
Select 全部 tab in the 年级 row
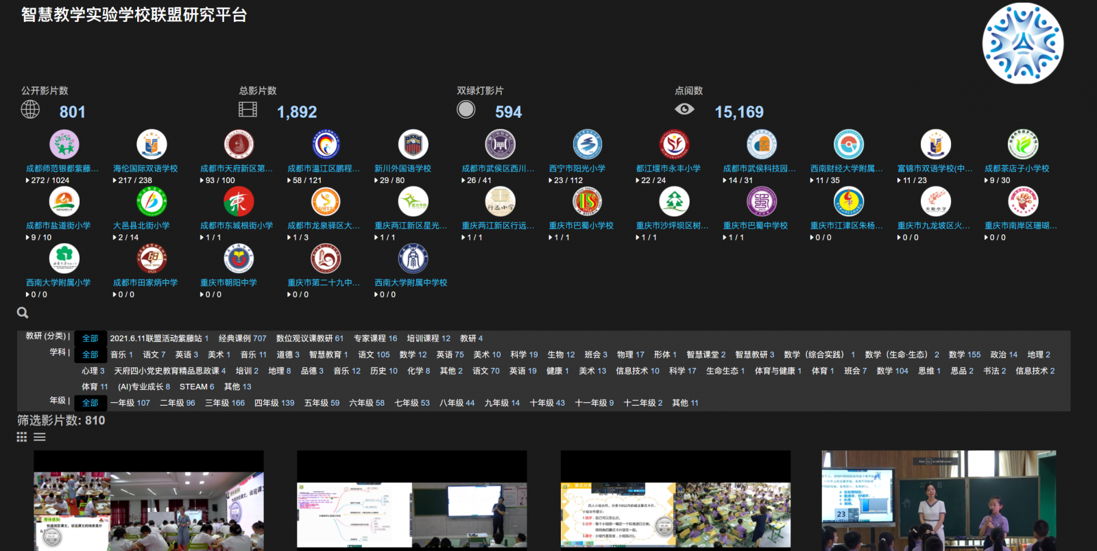click(x=90, y=403)
